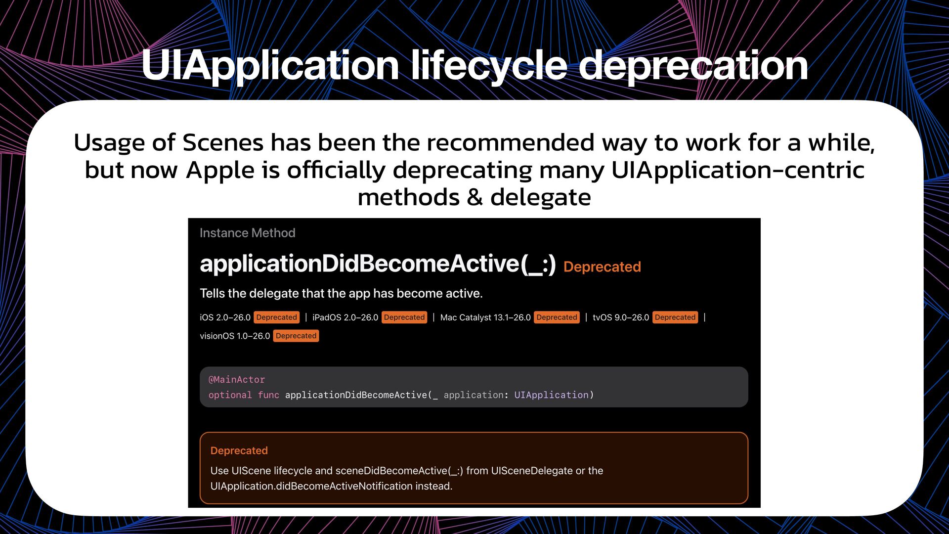Click 'Tells the delegate that the app has become active.'
Screen dimensions: 949x534
point(341,293)
